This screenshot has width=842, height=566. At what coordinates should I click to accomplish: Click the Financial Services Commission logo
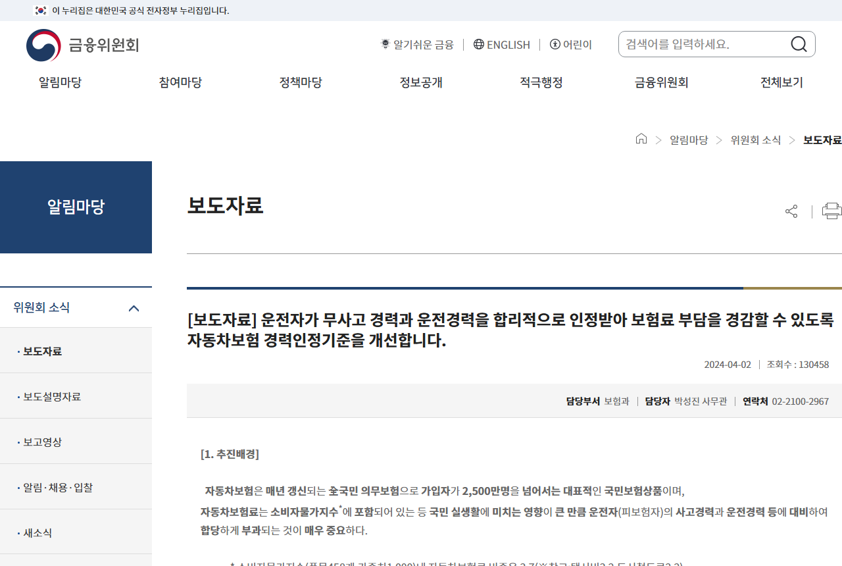tap(83, 45)
